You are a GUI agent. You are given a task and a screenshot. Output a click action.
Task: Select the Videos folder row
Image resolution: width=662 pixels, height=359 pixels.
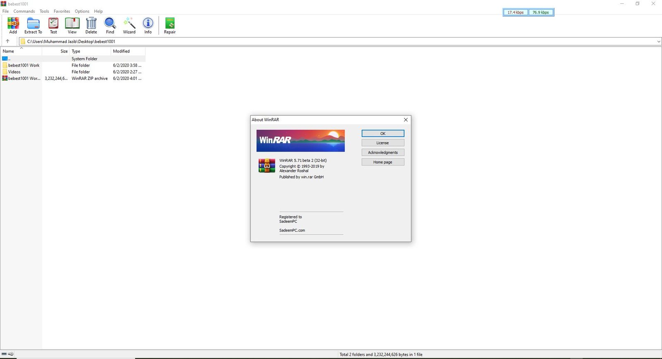(72, 72)
